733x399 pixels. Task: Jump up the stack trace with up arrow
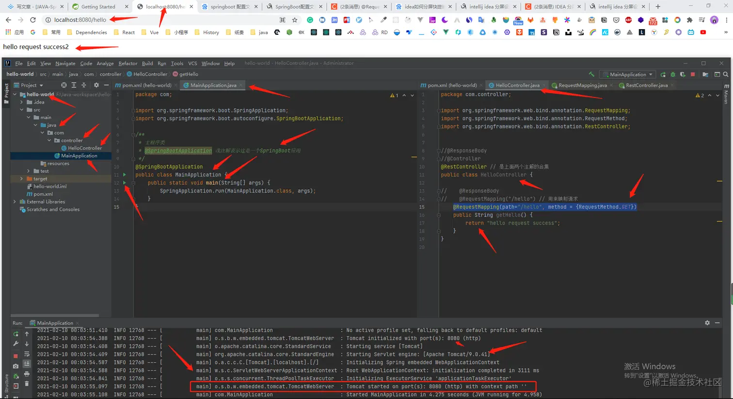[x=27, y=334]
